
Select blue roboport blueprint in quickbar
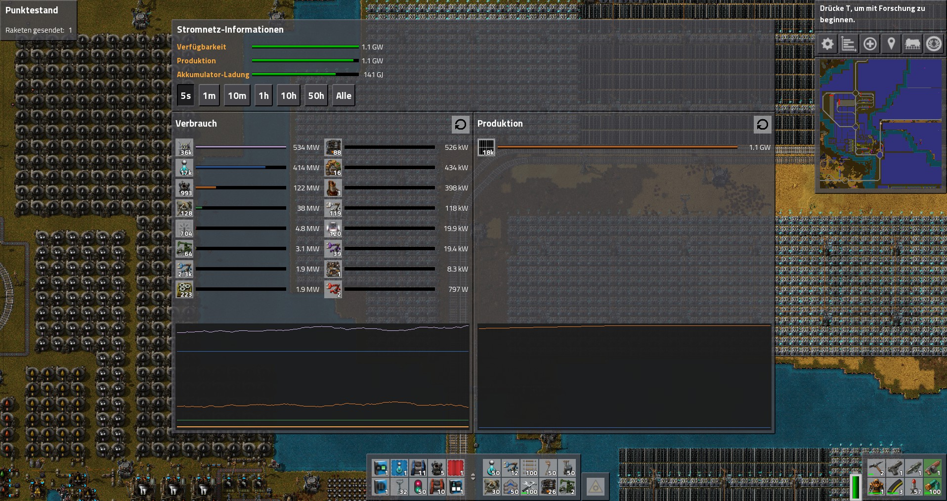click(399, 468)
